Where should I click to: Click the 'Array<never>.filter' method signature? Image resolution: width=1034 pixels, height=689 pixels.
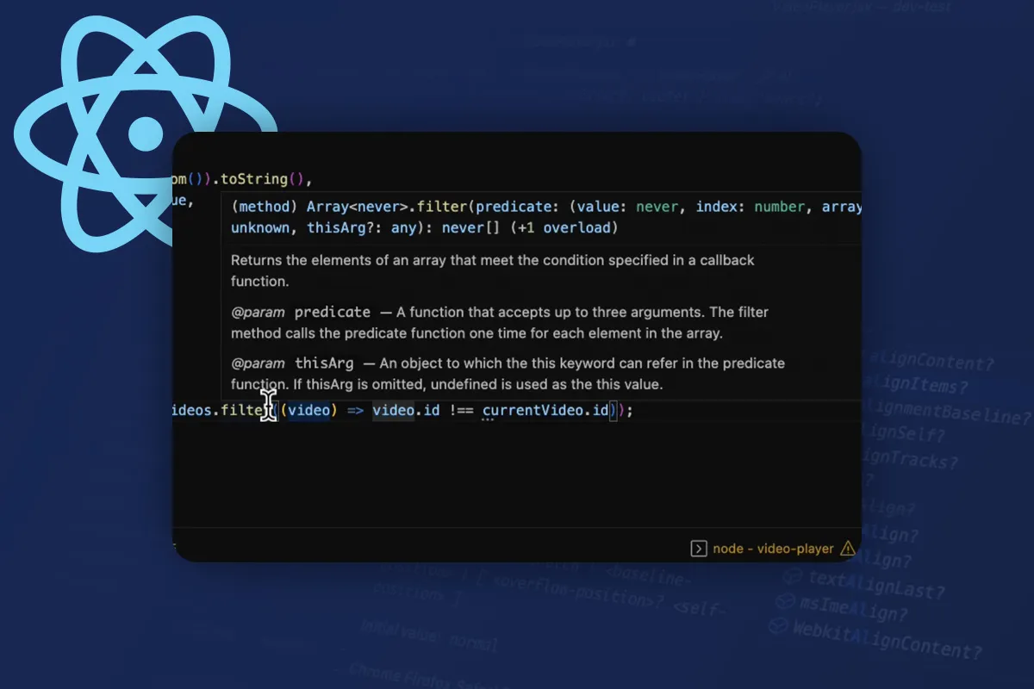(x=389, y=207)
